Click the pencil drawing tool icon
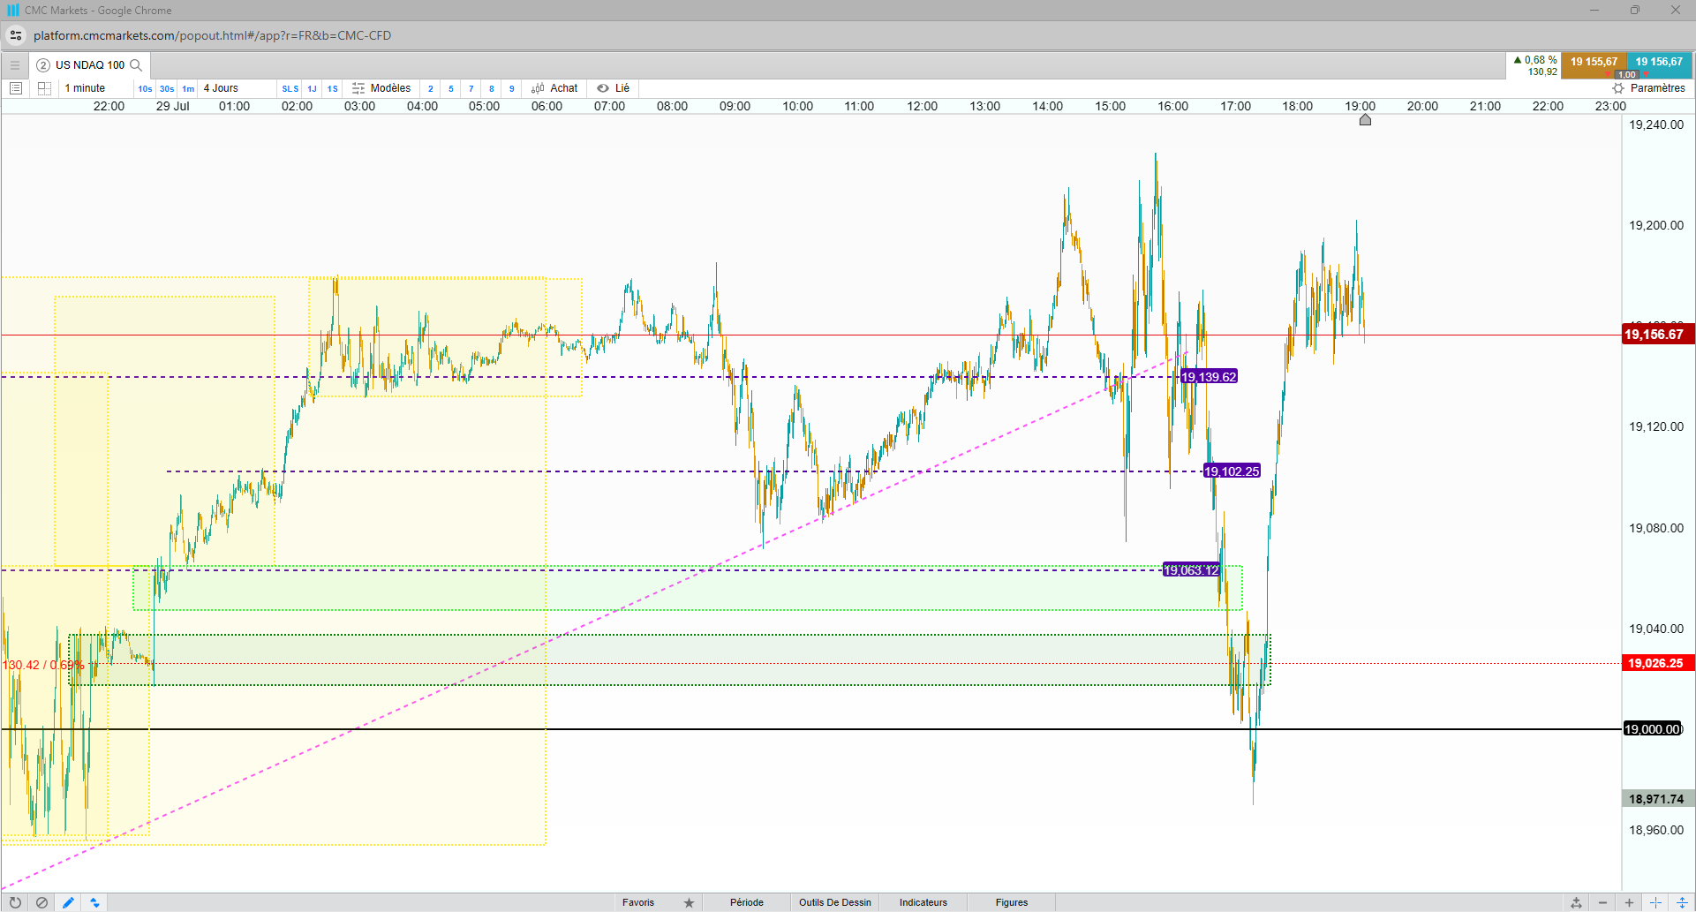The width and height of the screenshot is (1696, 912). click(x=68, y=902)
